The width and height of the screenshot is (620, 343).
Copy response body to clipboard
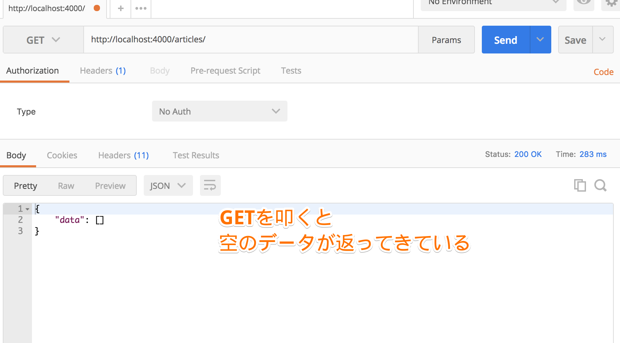point(580,185)
